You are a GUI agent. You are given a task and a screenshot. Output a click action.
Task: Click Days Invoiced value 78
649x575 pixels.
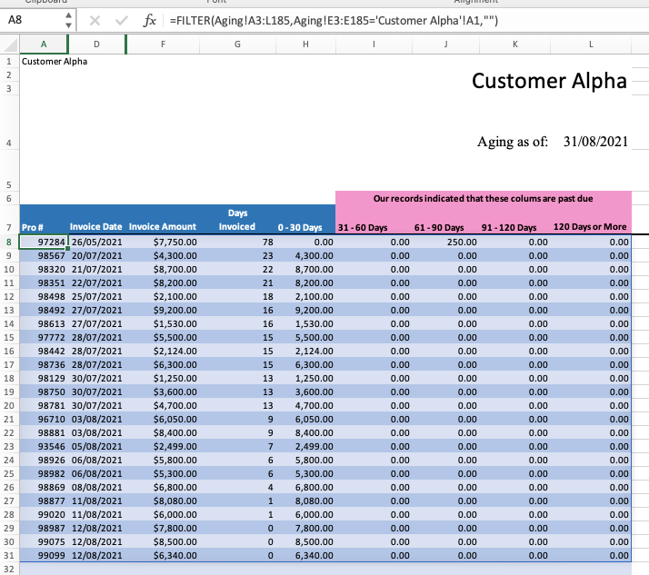click(x=268, y=242)
